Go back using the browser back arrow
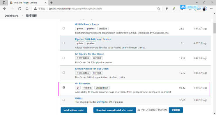The height and width of the screenshot is (115, 216). [5, 9]
